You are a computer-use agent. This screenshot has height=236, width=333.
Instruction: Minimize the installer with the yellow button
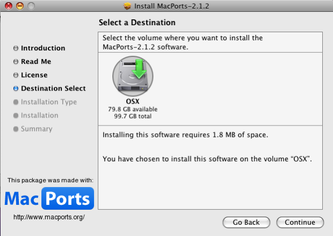click(x=19, y=6)
